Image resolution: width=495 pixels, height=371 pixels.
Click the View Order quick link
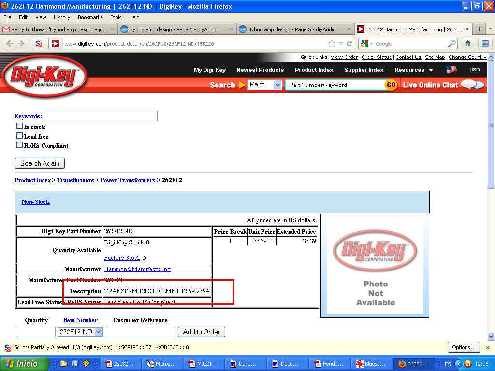[x=344, y=57]
